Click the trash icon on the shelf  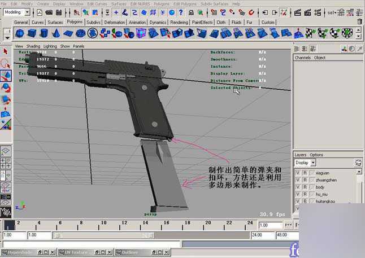(x=359, y=21)
